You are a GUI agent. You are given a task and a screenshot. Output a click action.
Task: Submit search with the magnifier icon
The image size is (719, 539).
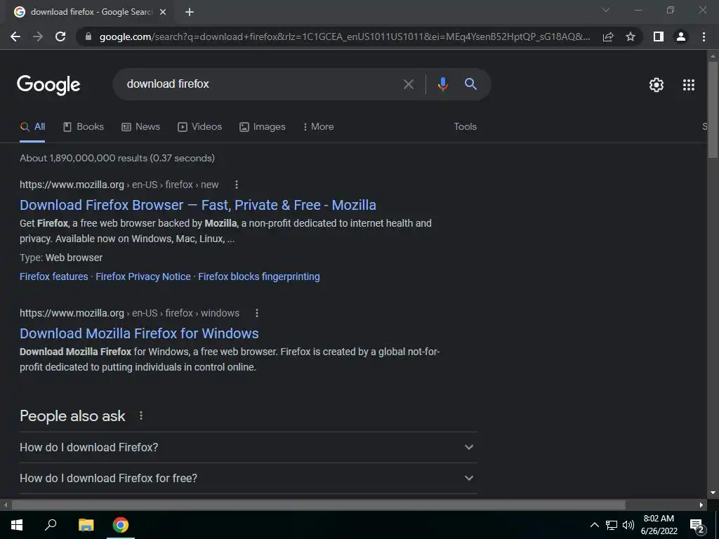[x=470, y=84]
